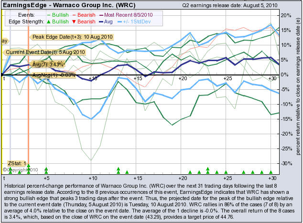Click the green Bullish triangle in Edge Strength legend

(x=48, y=22)
